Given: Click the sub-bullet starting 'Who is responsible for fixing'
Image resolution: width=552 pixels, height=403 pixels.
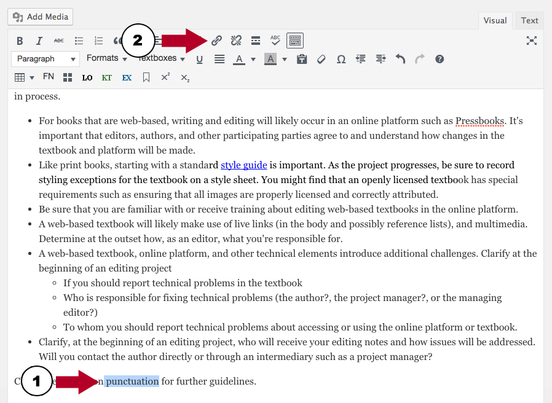Looking at the screenshot, I should coord(282,305).
